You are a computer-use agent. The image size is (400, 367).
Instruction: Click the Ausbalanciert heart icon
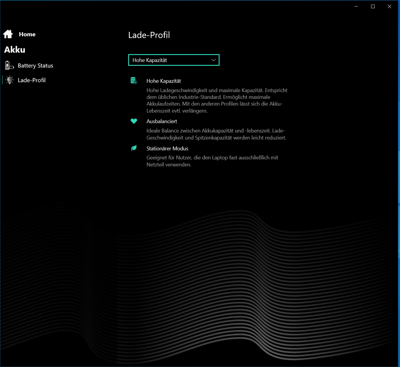tap(134, 121)
